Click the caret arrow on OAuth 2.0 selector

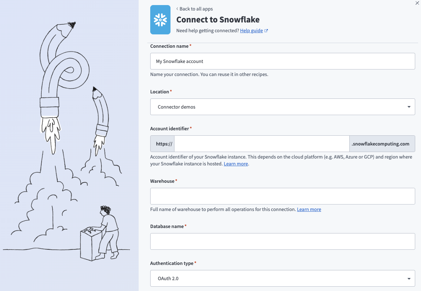pos(409,278)
